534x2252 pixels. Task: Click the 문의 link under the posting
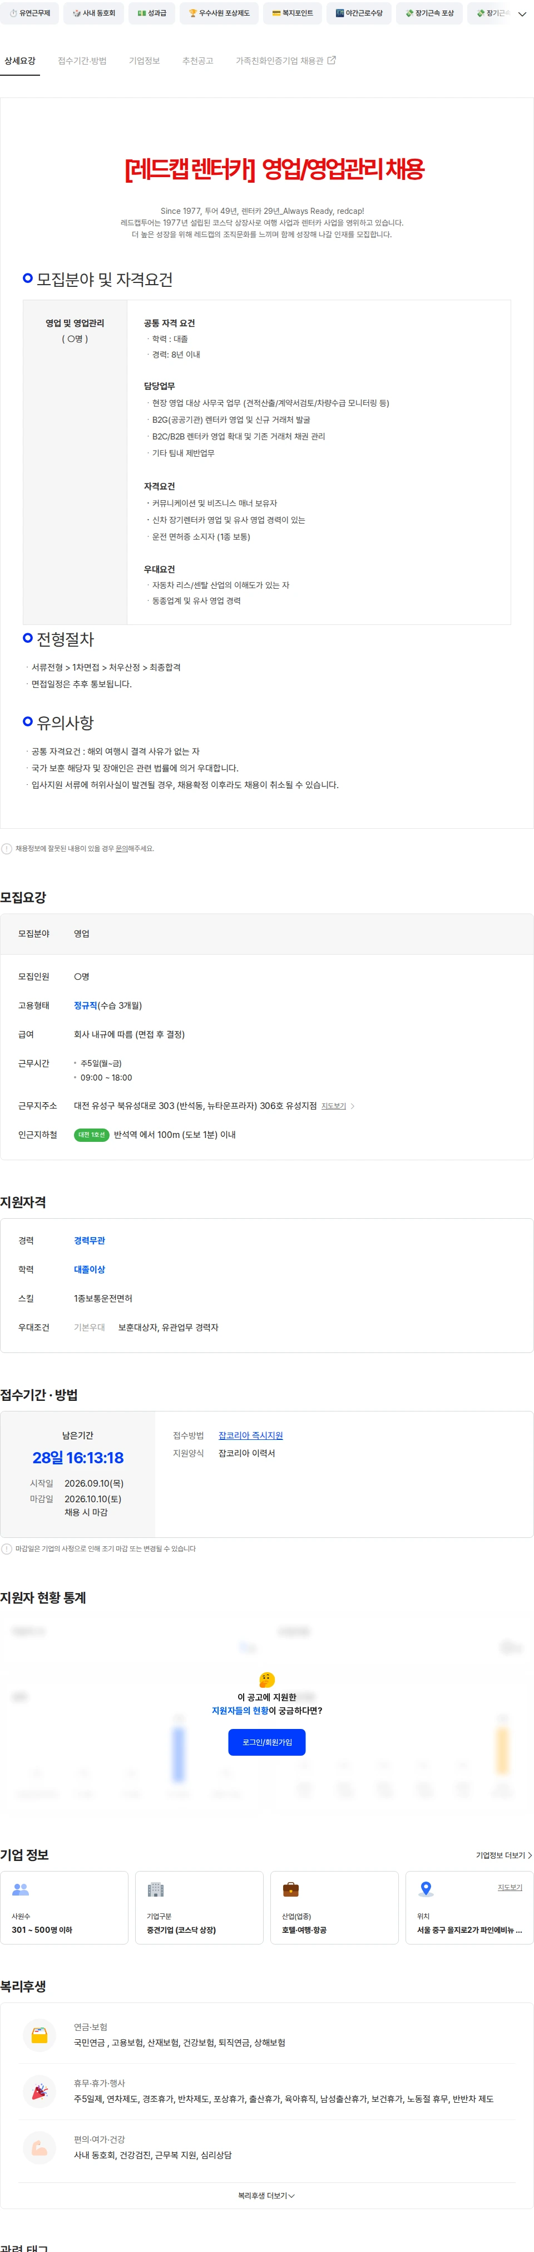[x=121, y=848]
